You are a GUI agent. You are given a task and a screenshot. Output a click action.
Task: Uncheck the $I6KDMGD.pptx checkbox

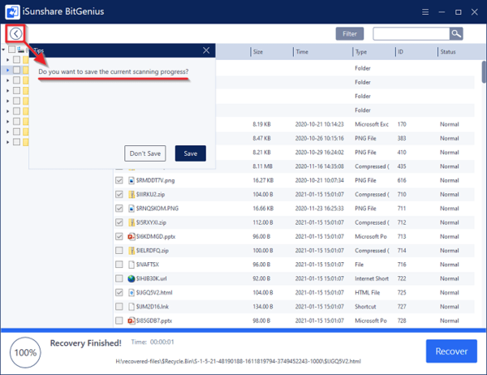click(x=119, y=236)
